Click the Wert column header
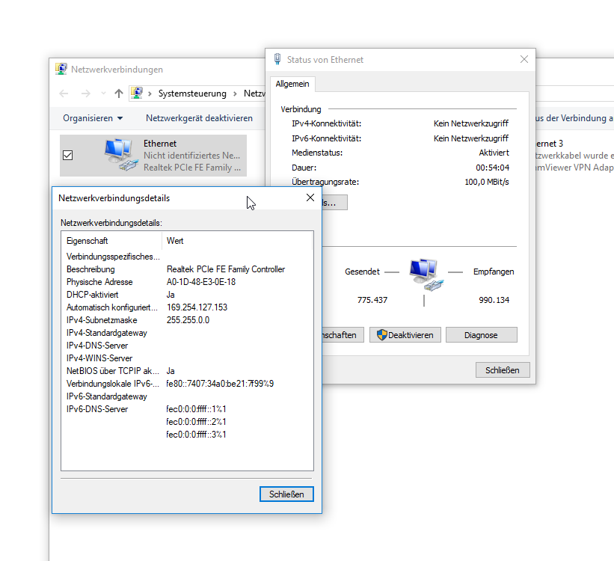The width and height of the screenshot is (614, 561). tap(237, 241)
